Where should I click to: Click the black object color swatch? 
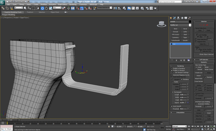pos(190,22)
